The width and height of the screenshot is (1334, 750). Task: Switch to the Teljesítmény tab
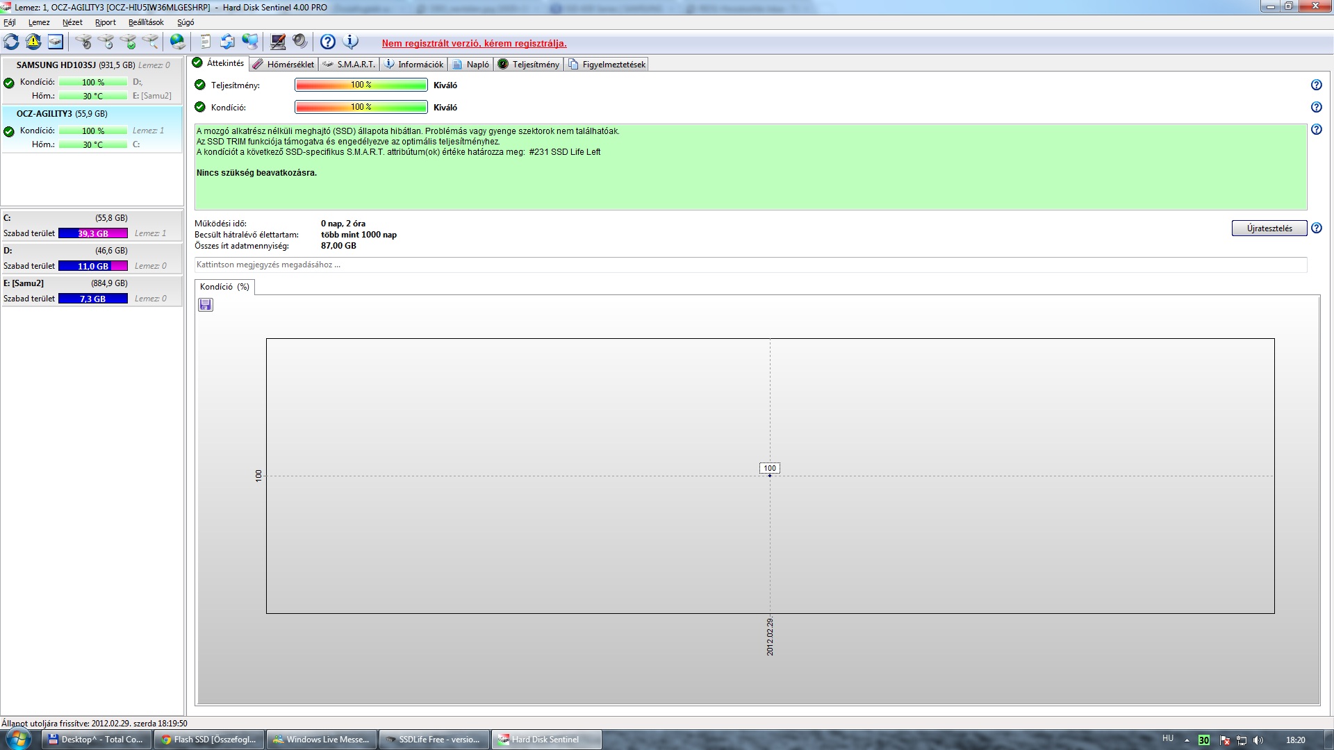click(x=529, y=64)
